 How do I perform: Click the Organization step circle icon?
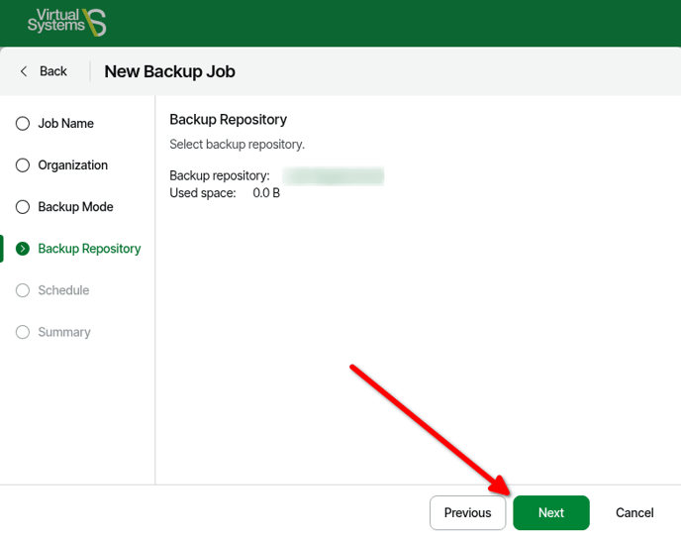tap(23, 165)
